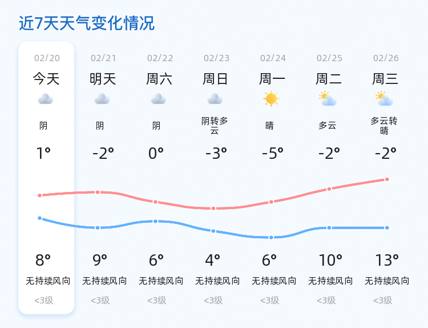Click the 13° temperature for 周三
Viewport: 428px width, 328px height.
click(387, 261)
